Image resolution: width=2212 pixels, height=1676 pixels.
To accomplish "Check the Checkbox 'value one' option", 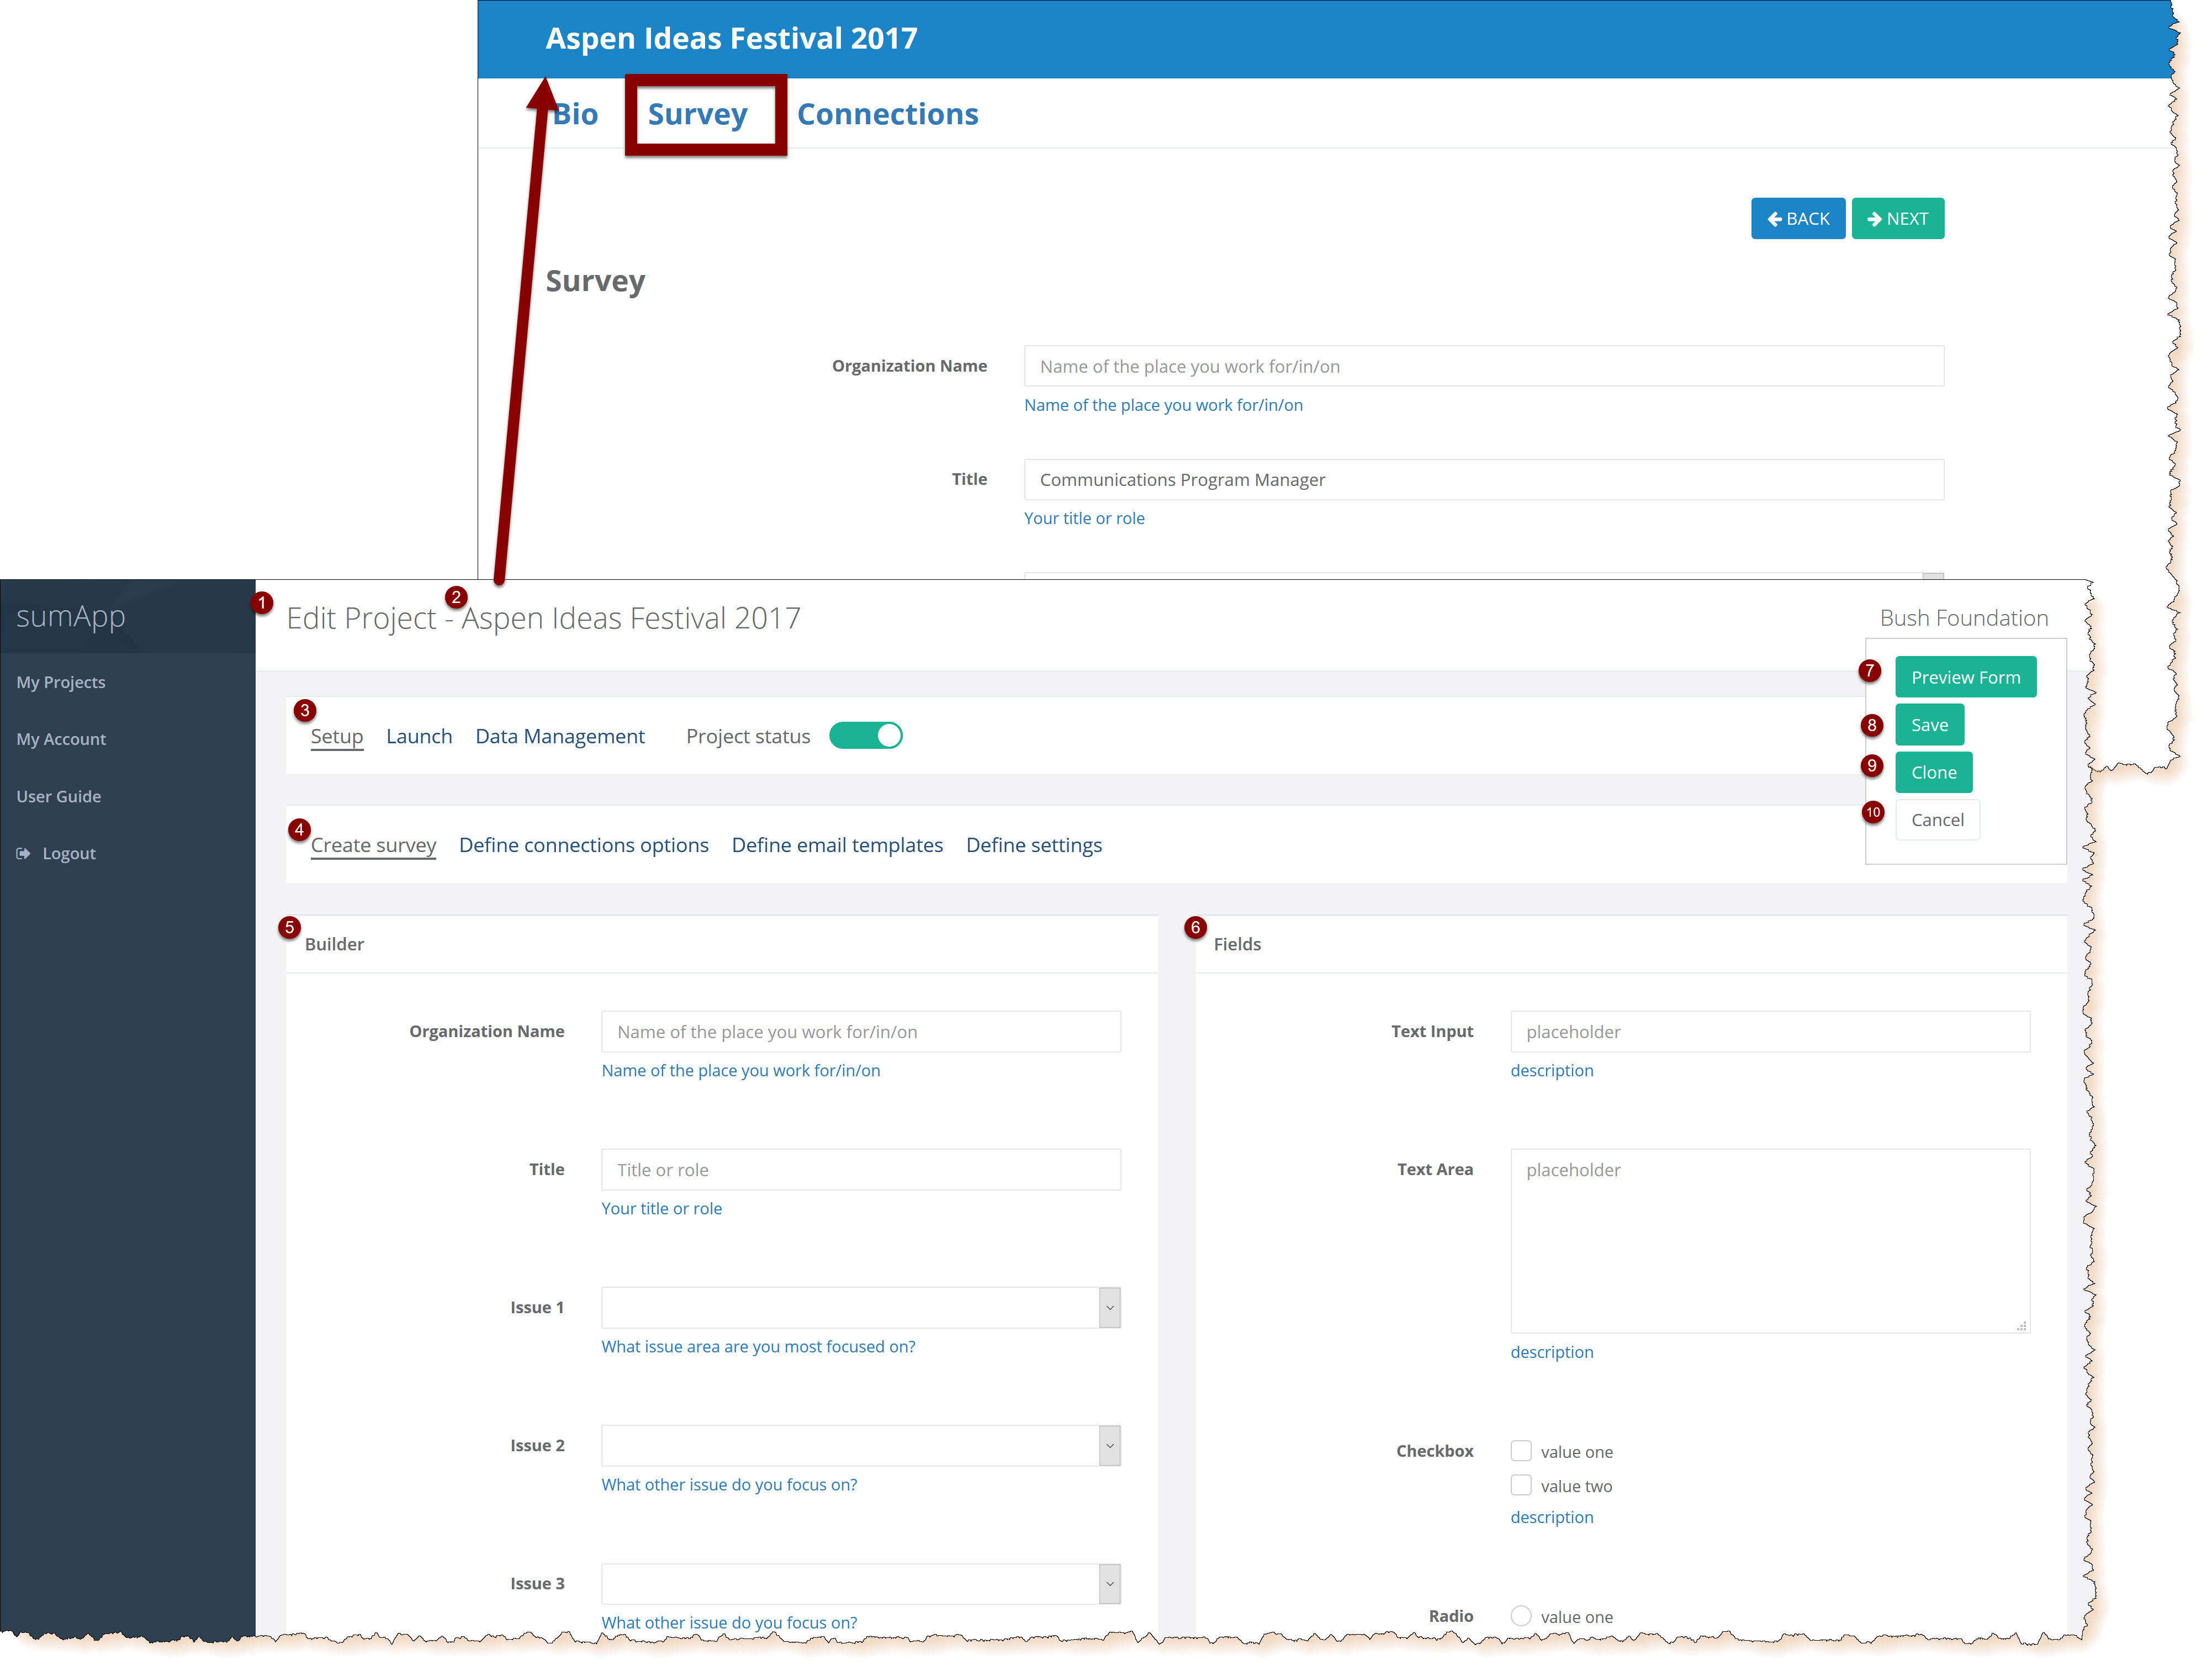I will (1521, 1451).
